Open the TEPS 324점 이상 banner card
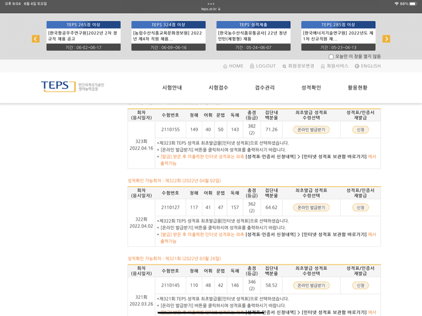This screenshot has height=316, width=422. coord(169,36)
